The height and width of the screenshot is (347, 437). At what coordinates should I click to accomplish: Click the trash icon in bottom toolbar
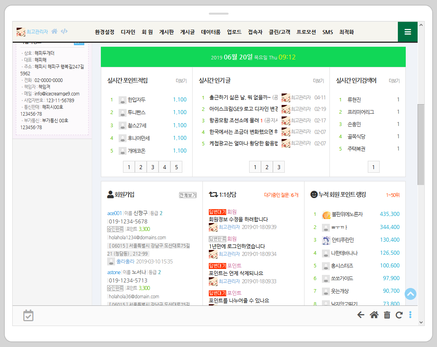click(x=387, y=315)
